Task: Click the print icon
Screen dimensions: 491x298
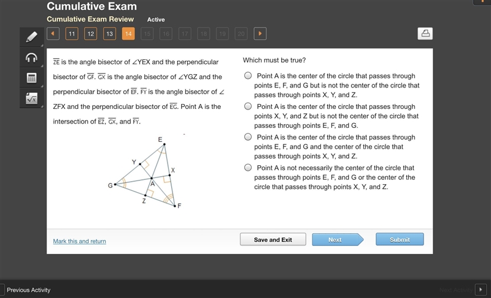Action: click(425, 34)
